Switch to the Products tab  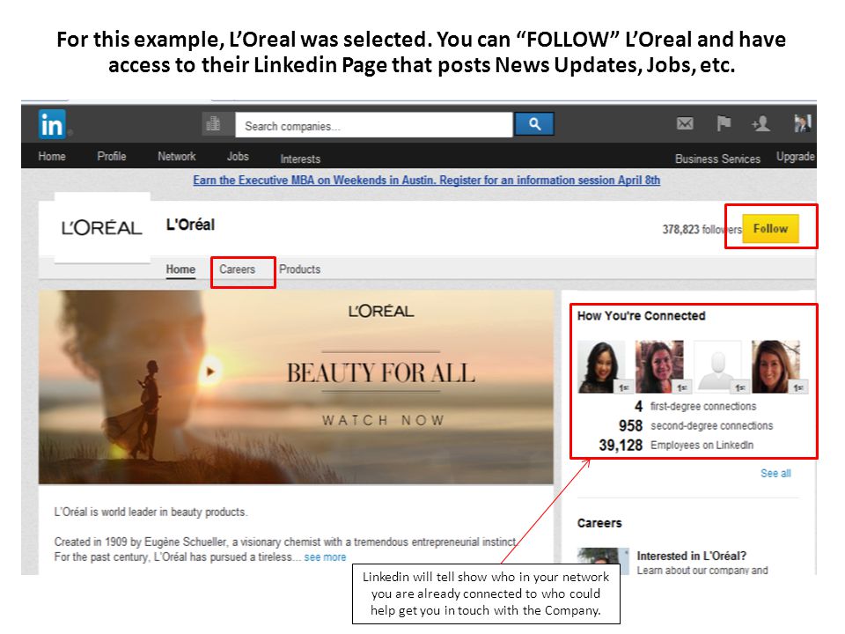point(299,269)
